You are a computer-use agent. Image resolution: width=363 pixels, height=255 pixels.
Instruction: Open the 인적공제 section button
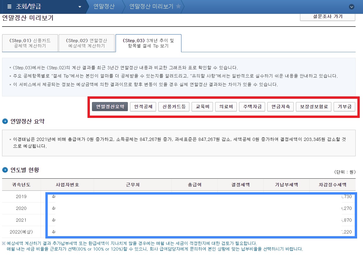pyautogui.click(x=143, y=106)
